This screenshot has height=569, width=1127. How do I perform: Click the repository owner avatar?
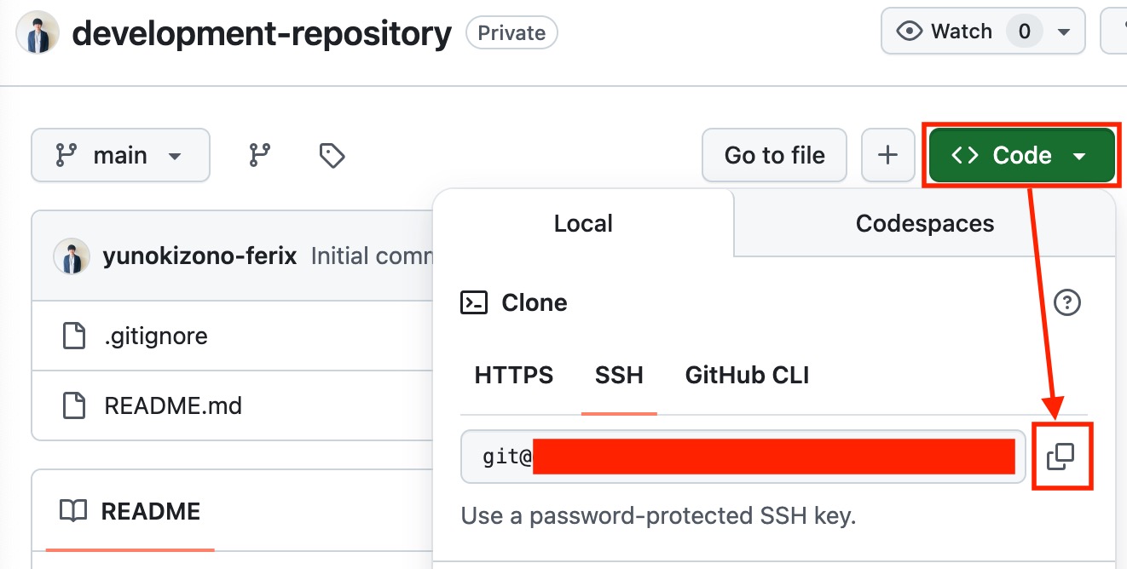(x=36, y=32)
